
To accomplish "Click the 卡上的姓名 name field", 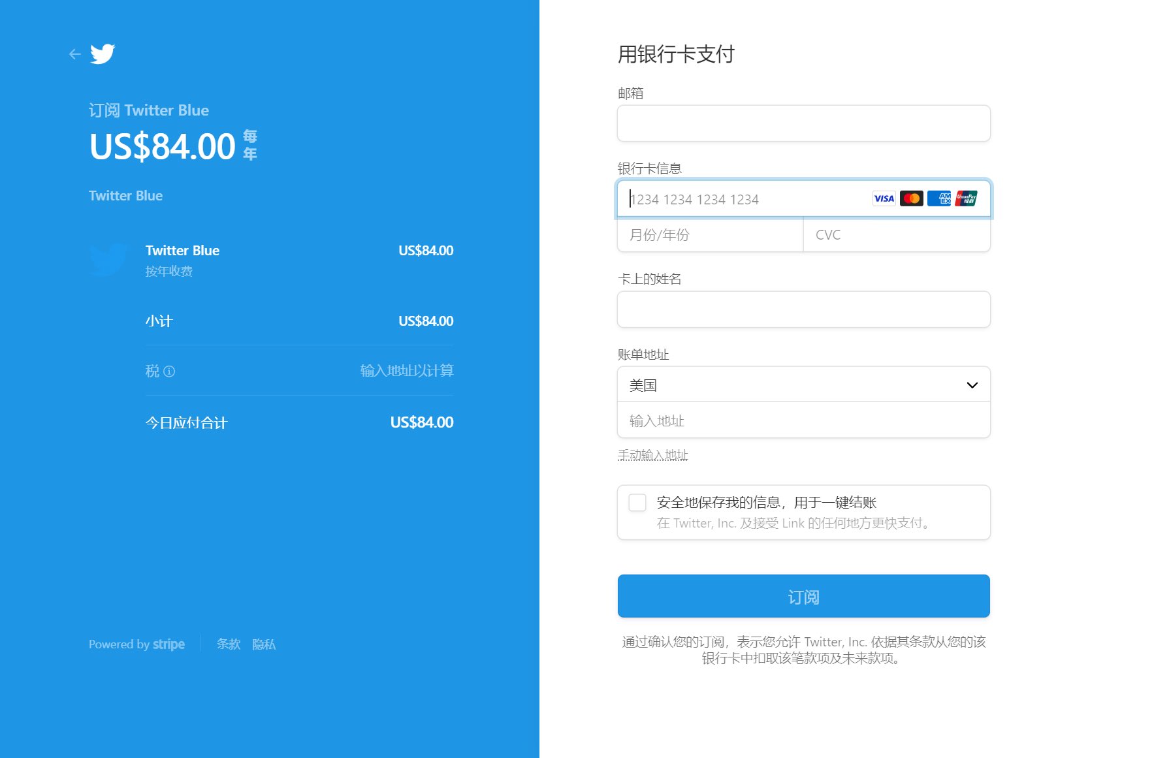I will [804, 309].
